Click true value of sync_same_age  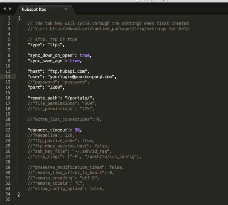click(75, 61)
